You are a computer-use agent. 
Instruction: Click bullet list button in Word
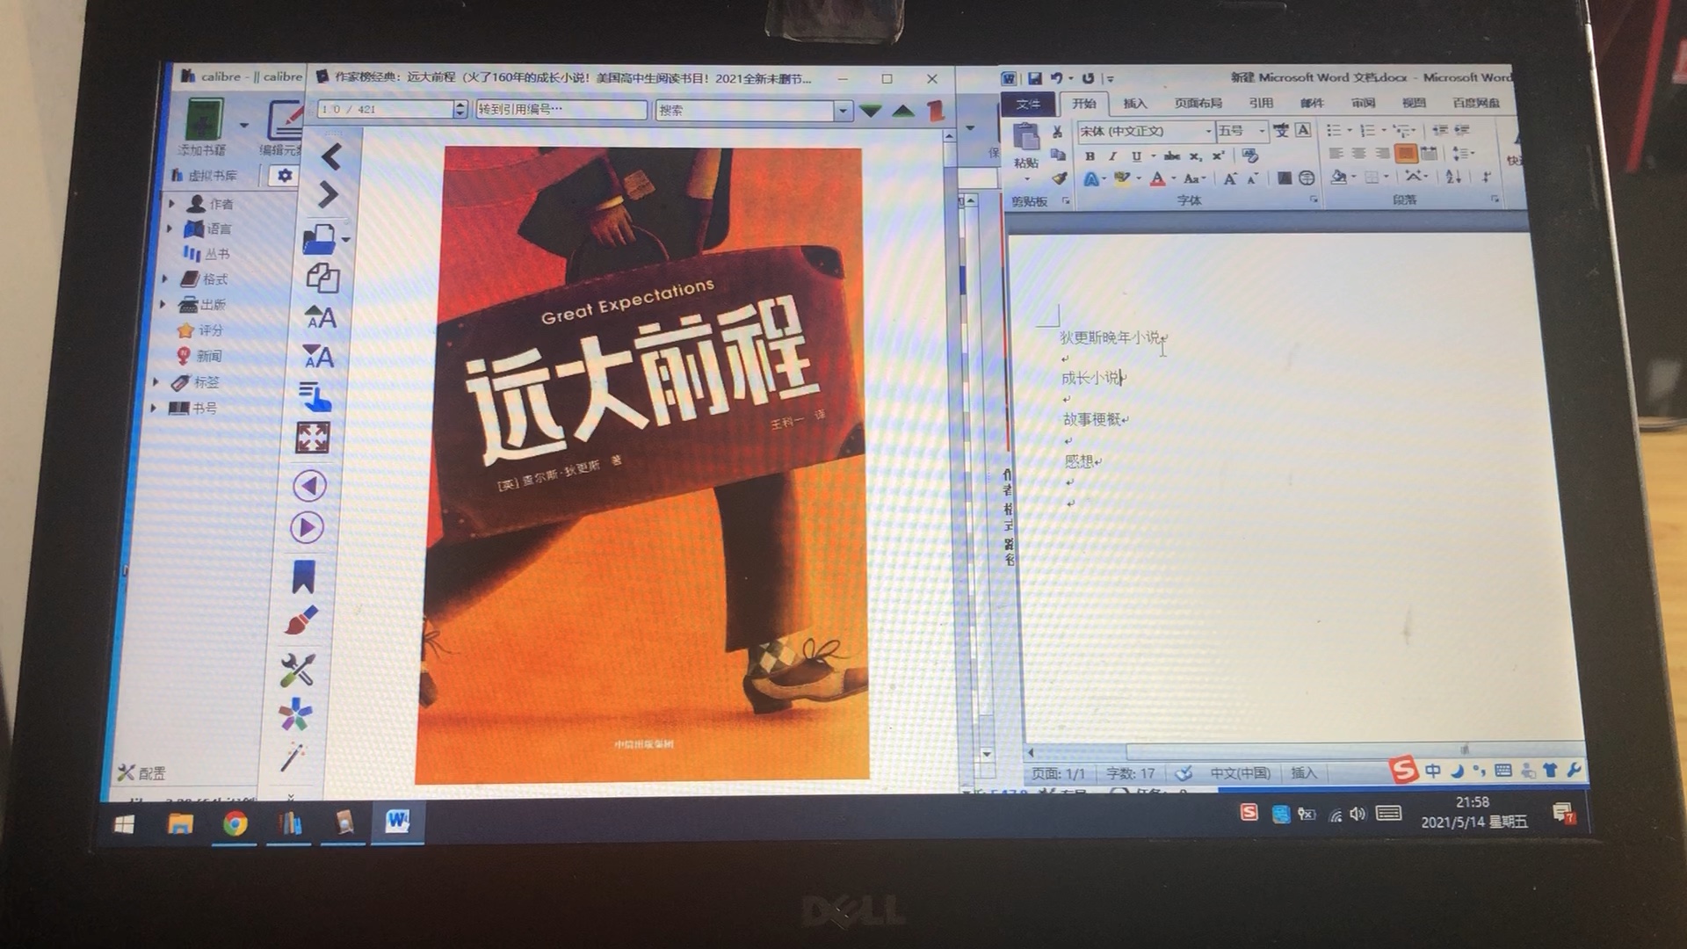coord(1334,131)
